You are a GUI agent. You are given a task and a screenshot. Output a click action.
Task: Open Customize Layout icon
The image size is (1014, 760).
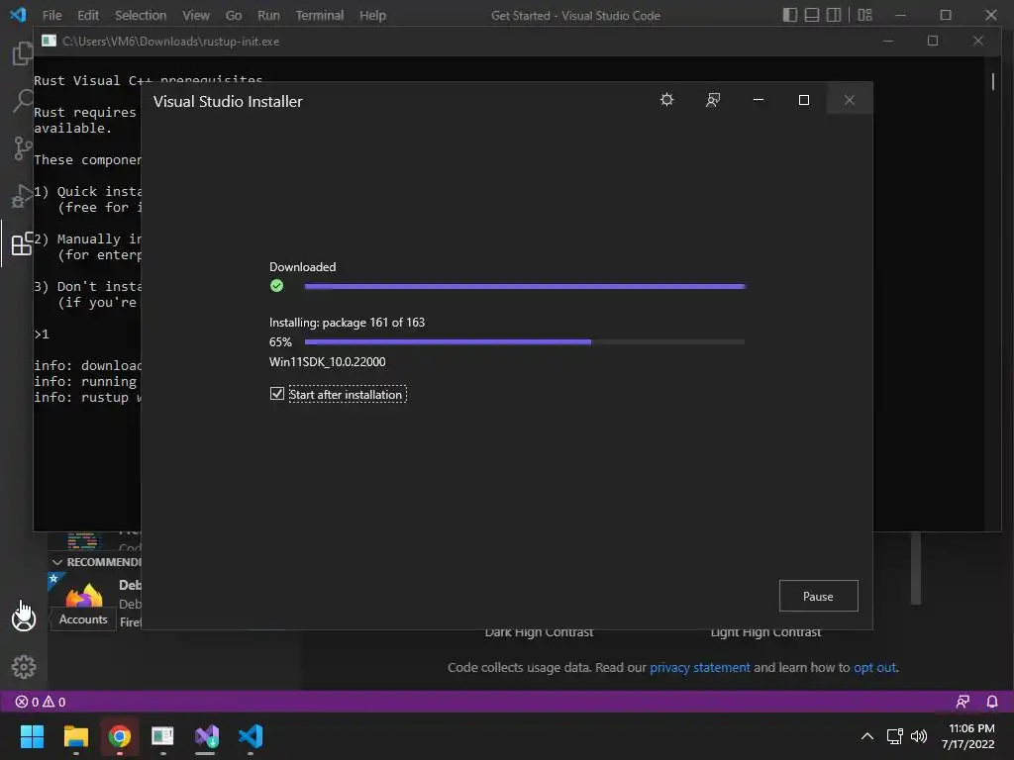click(864, 15)
